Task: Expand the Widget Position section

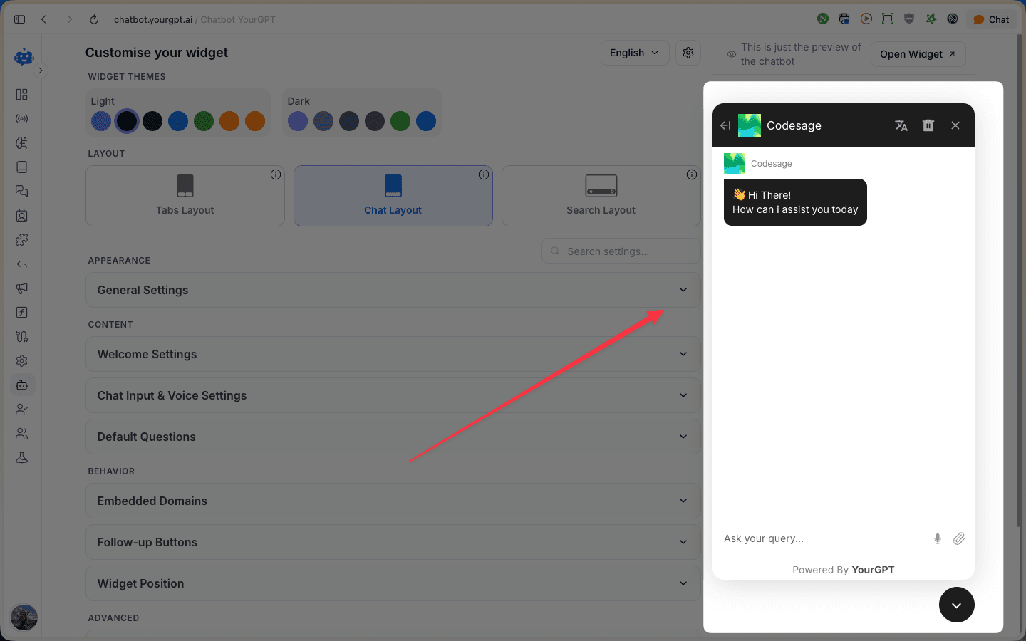Action: tap(393, 583)
